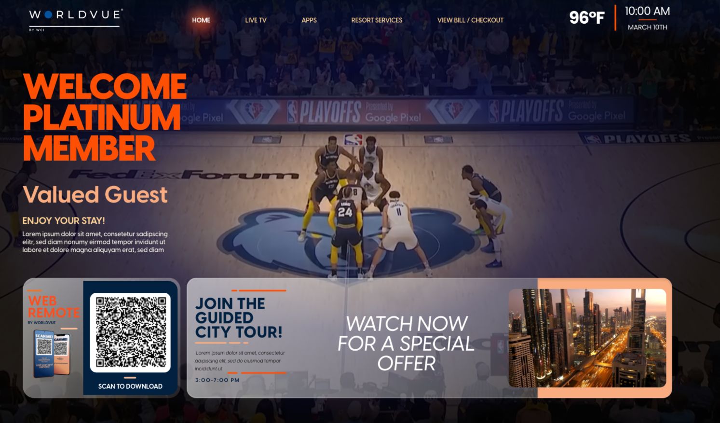The image size is (720, 423).
Task: Click the Valued Guest name text
Action: pos(95,194)
